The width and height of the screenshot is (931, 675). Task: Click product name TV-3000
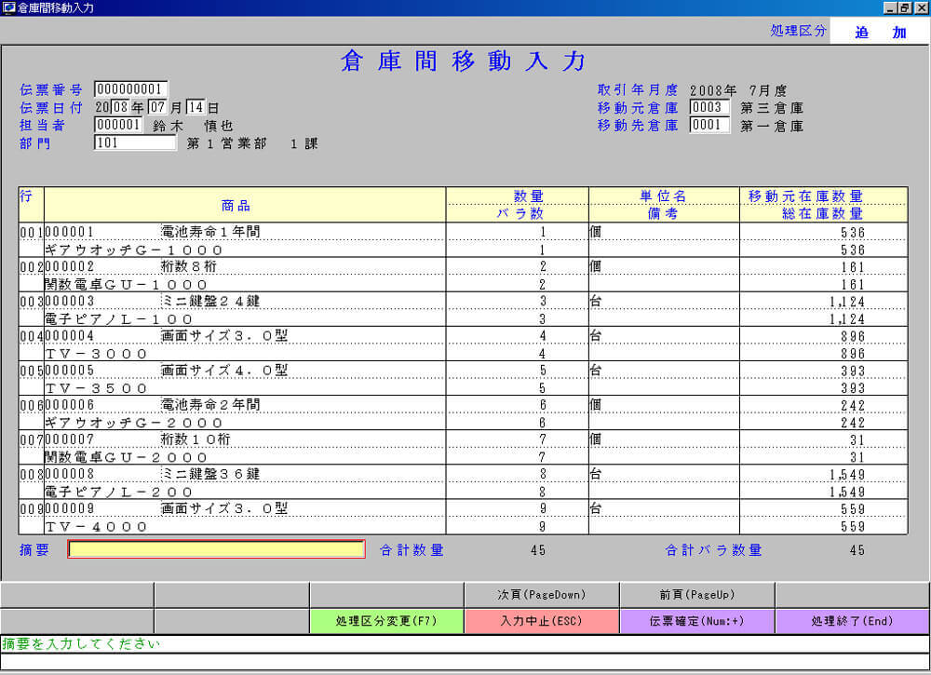96,354
